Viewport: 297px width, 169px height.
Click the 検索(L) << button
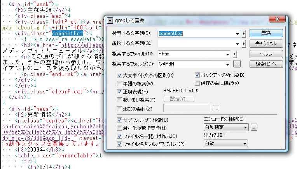(x=266, y=64)
